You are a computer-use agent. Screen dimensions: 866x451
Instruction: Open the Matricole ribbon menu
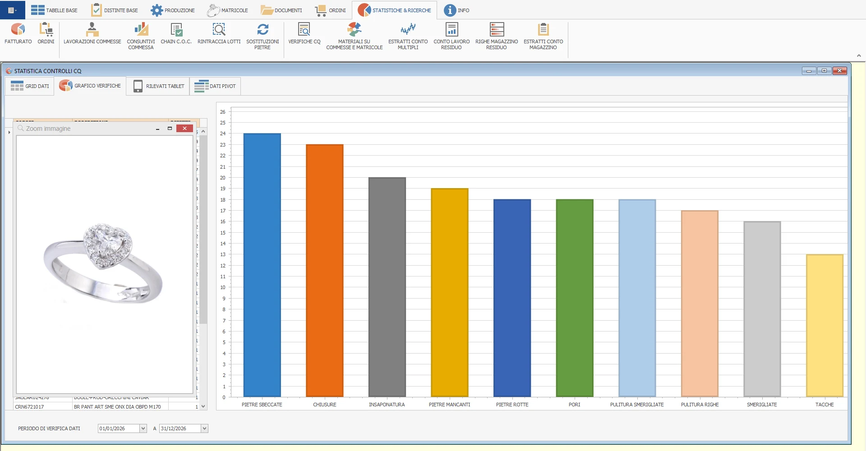[x=227, y=10]
